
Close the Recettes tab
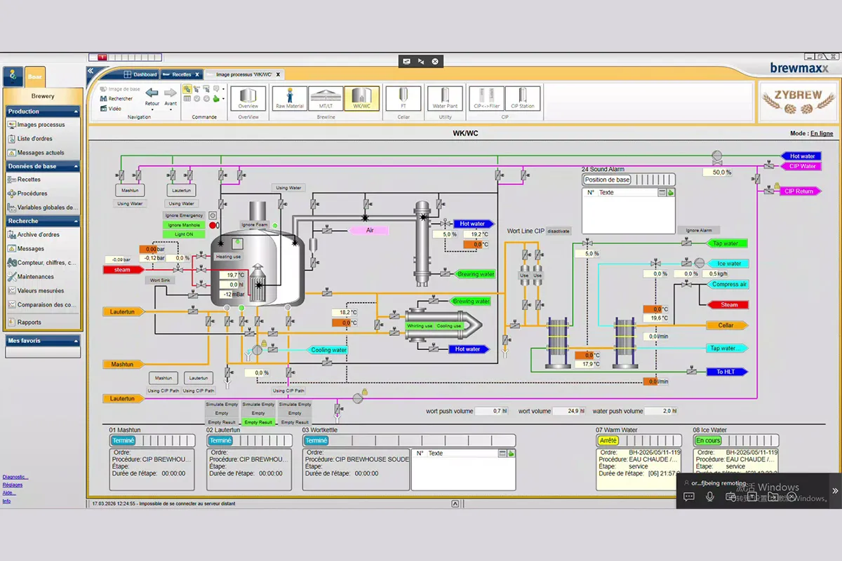click(197, 74)
